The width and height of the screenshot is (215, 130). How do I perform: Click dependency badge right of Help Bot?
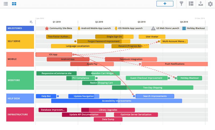(58, 96)
